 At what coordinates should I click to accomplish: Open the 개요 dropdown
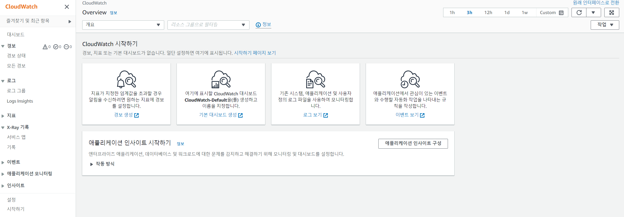tap(123, 25)
